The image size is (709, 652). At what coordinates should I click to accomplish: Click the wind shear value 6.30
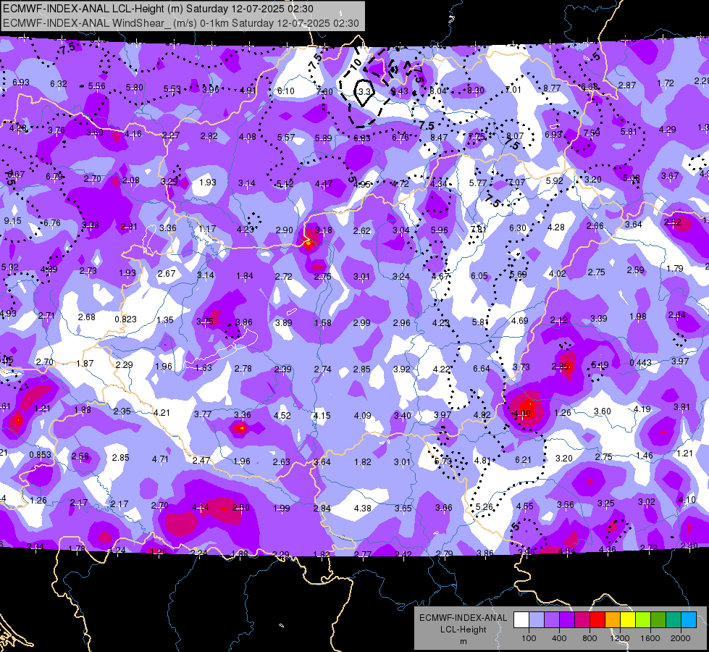point(518,227)
